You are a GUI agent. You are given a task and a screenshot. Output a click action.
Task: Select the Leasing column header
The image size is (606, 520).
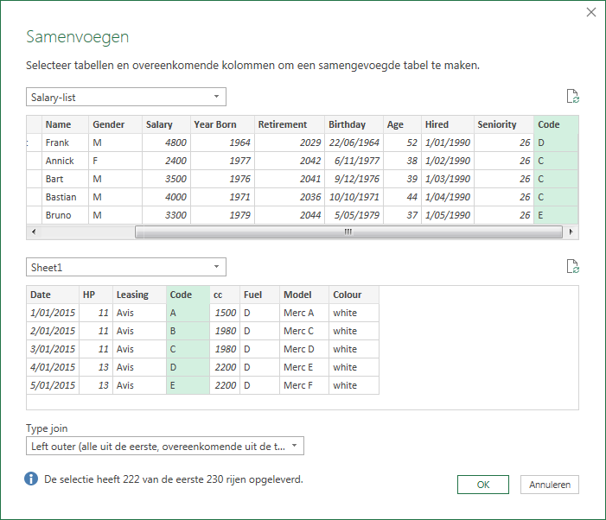pos(138,295)
